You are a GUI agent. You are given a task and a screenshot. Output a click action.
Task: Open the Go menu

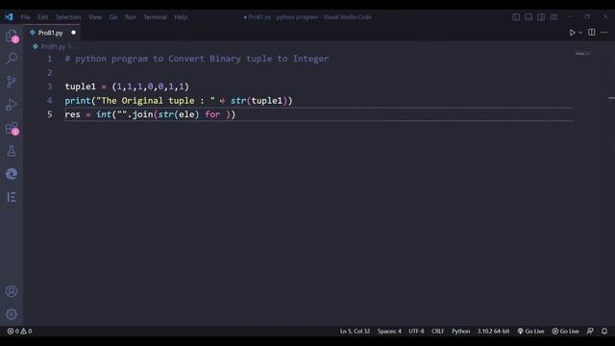[x=113, y=17]
